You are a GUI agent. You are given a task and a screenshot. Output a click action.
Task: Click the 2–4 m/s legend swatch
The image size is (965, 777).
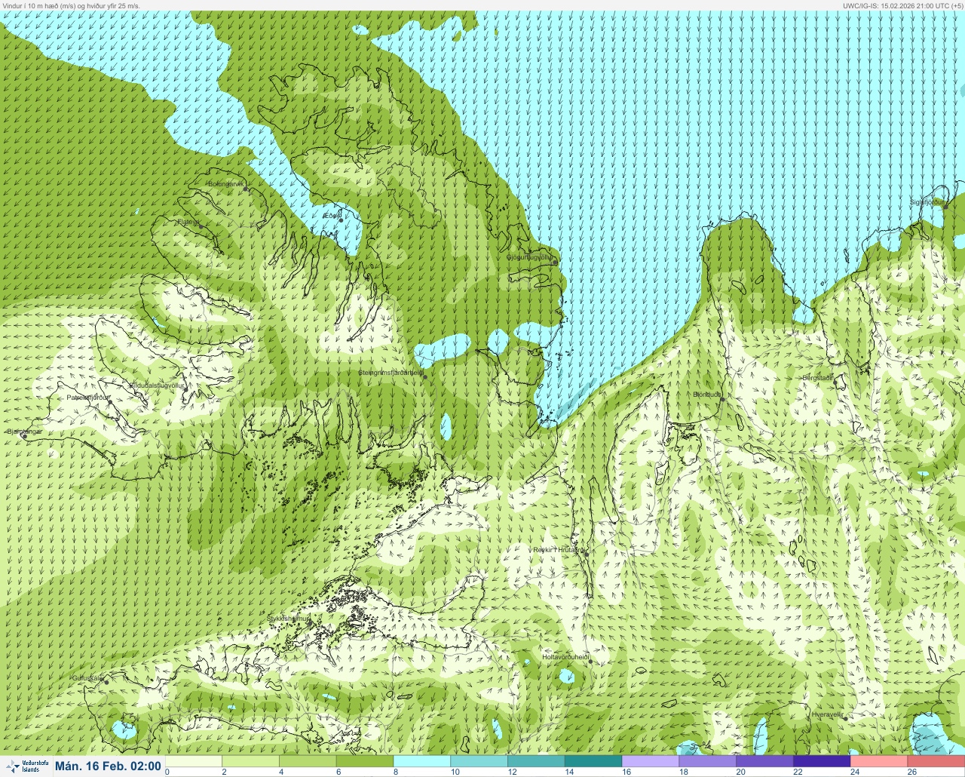[251, 761]
